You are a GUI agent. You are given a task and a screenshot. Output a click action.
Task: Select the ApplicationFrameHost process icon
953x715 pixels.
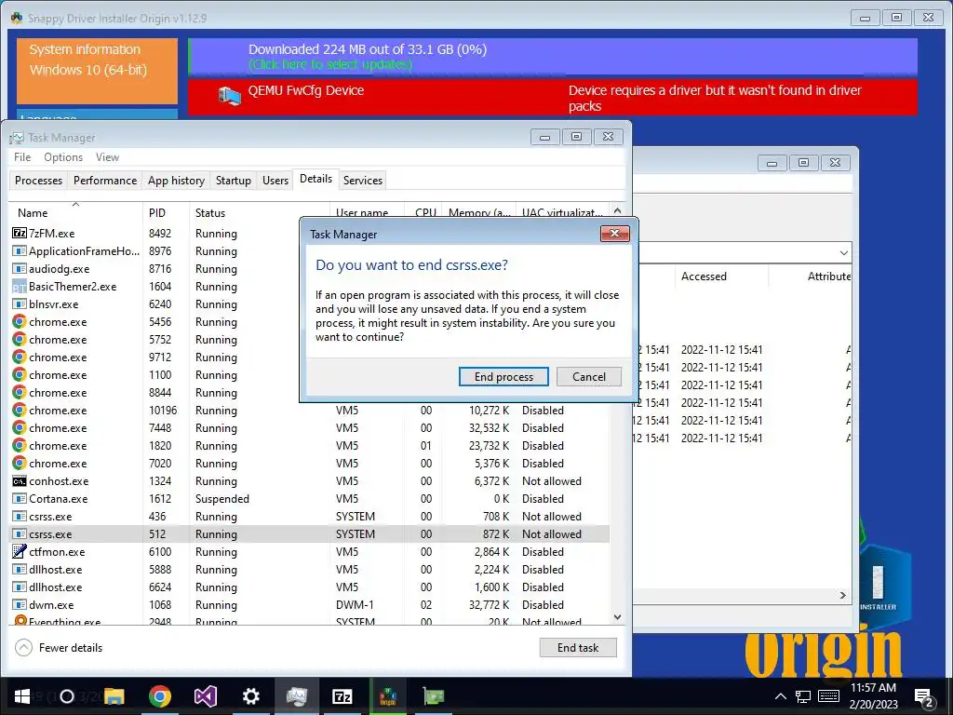20,250
